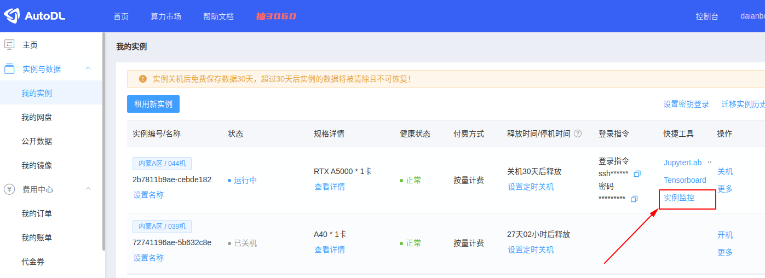Image resolution: width=765 pixels, height=278 pixels.
Task: Open the 算力市场 top menu item
Action: (x=166, y=16)
